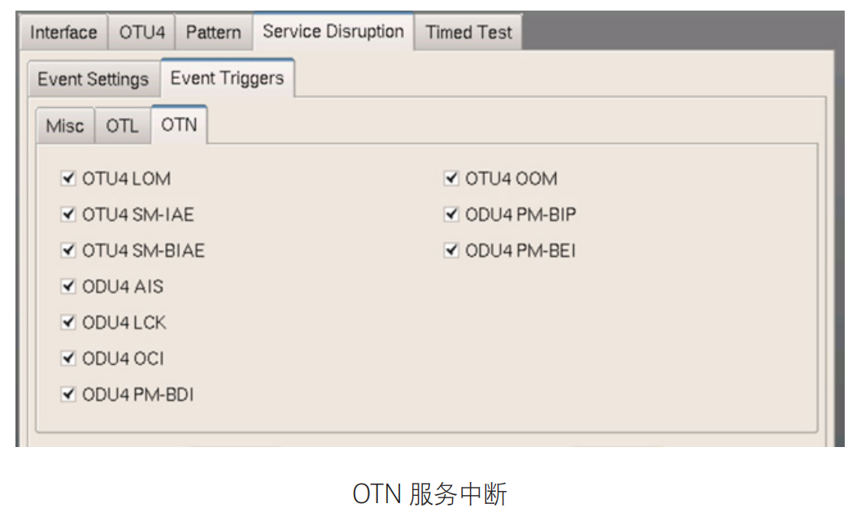Uncheck ODU4 AIS checkbox

(x=69, y=286)
